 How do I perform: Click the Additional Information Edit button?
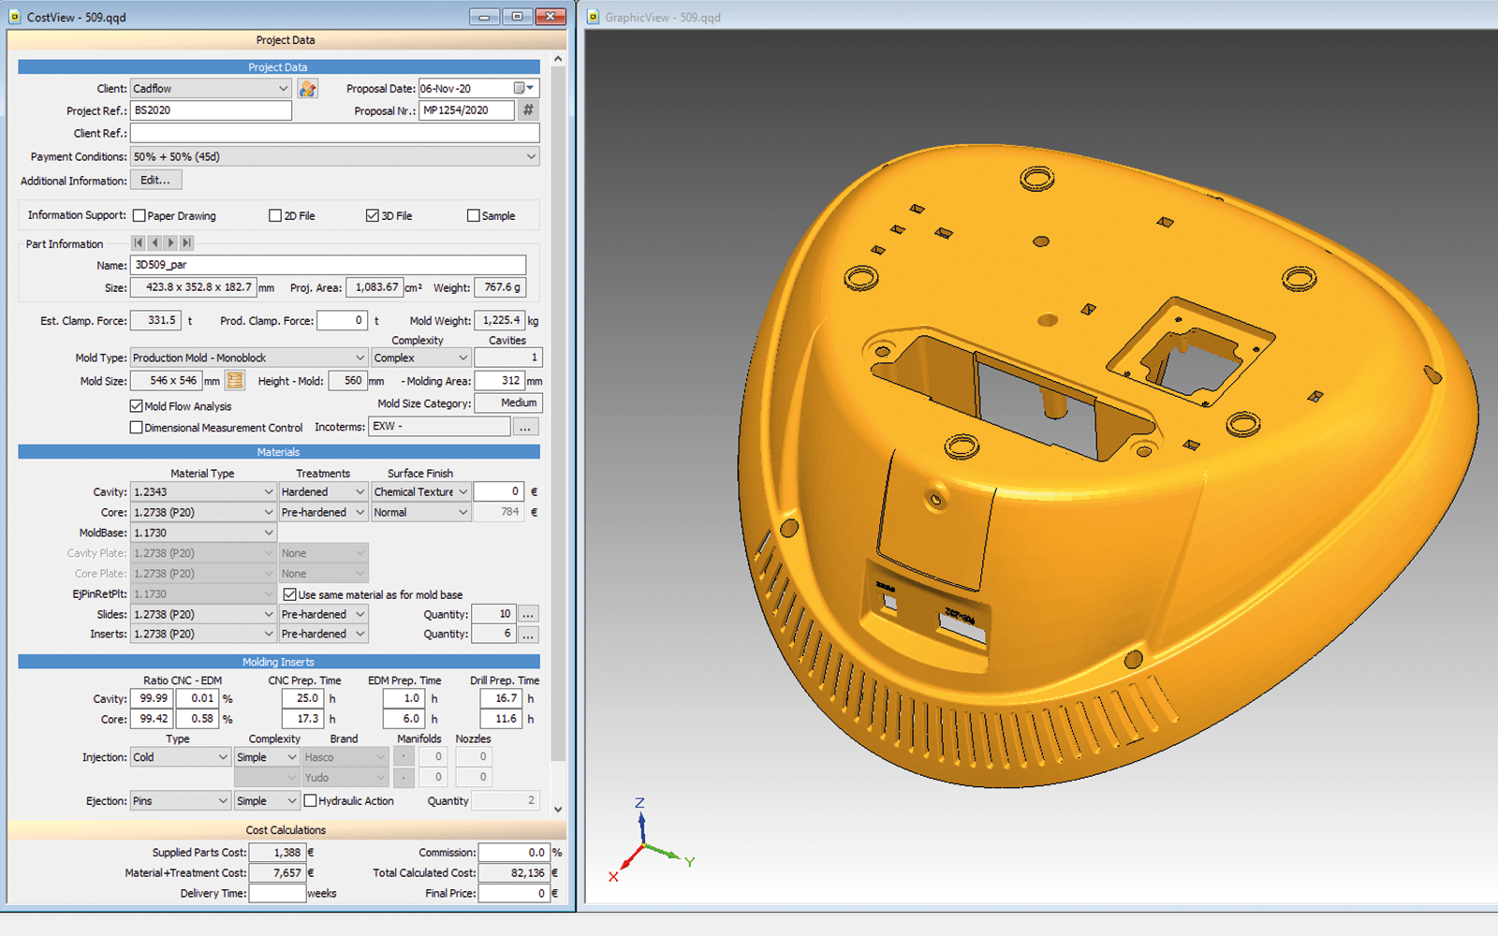click(155, 181)
